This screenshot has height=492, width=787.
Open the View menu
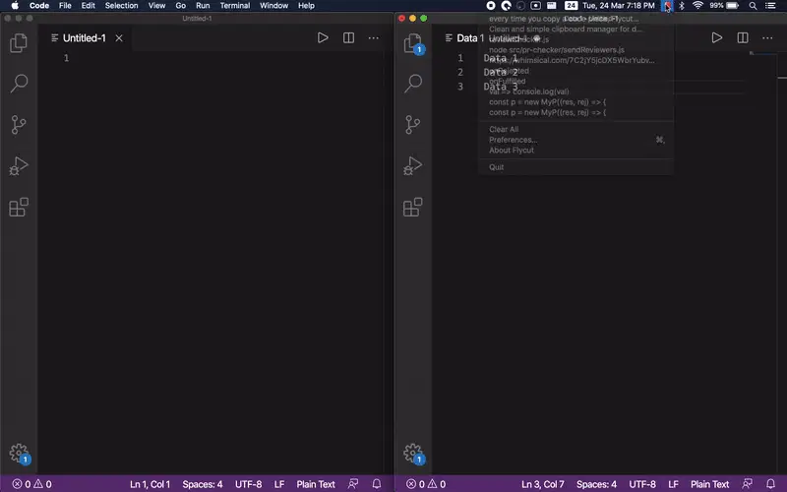point(156,6)
